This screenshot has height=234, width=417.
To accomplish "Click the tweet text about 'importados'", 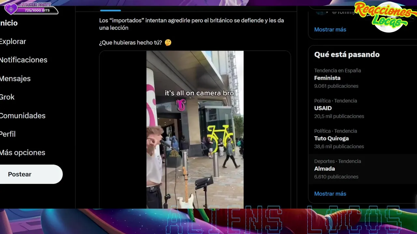I will point(192,24).
